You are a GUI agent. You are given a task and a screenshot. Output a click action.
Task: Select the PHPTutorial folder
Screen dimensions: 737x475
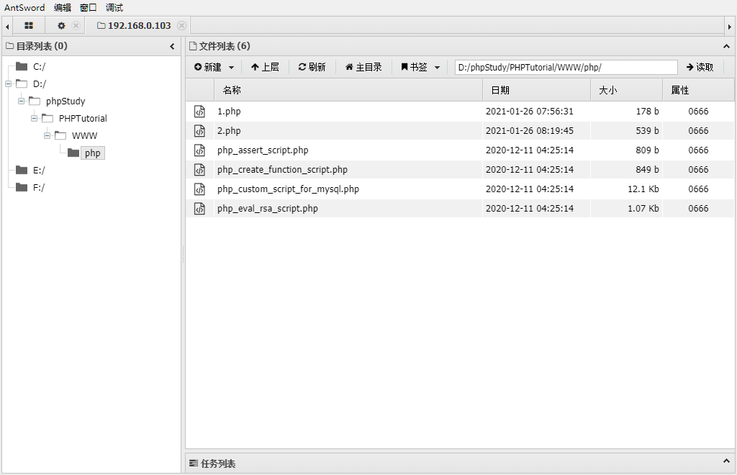point(83,119)
